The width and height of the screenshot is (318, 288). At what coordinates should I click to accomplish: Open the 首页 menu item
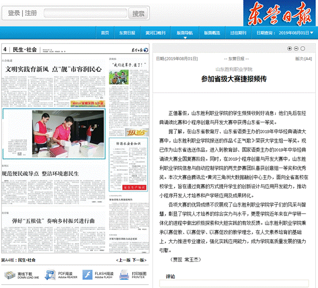pyautogui.click(x=105, y=33)
